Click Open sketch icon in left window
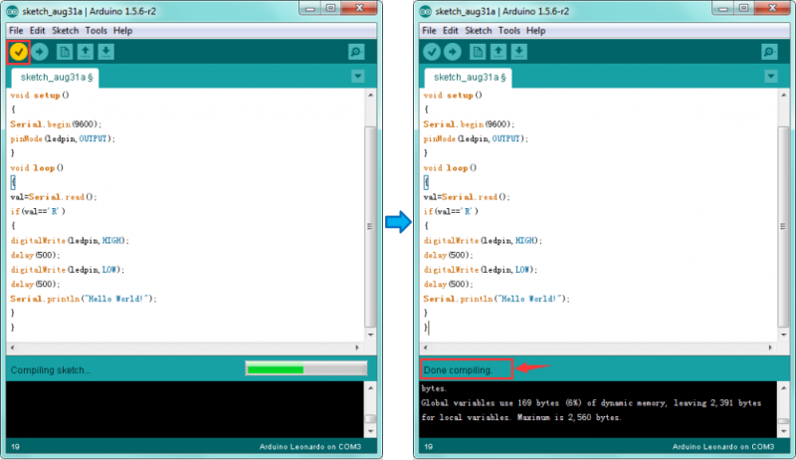This screenshot has height=460, width=796. (x=86, y=52)
